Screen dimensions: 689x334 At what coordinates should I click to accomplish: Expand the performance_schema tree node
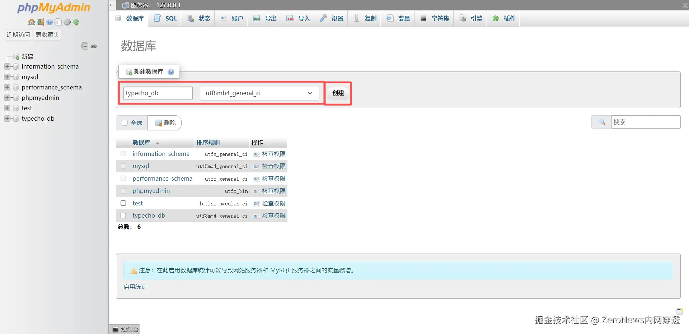pyautogui.click(x=7, y=88)
